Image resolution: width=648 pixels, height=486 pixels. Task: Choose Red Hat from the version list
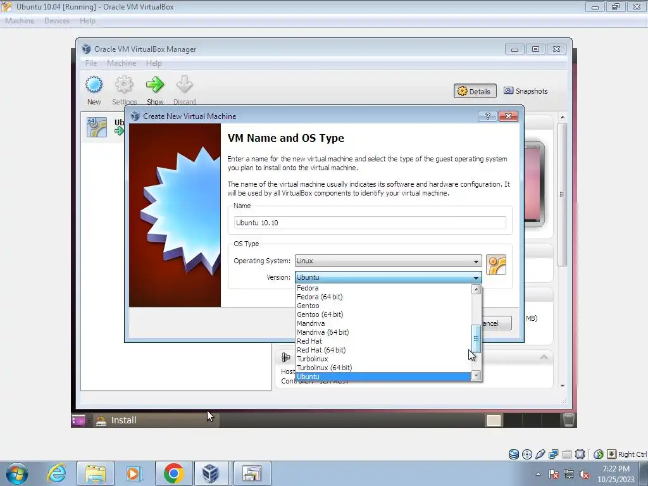coord(383,341)
